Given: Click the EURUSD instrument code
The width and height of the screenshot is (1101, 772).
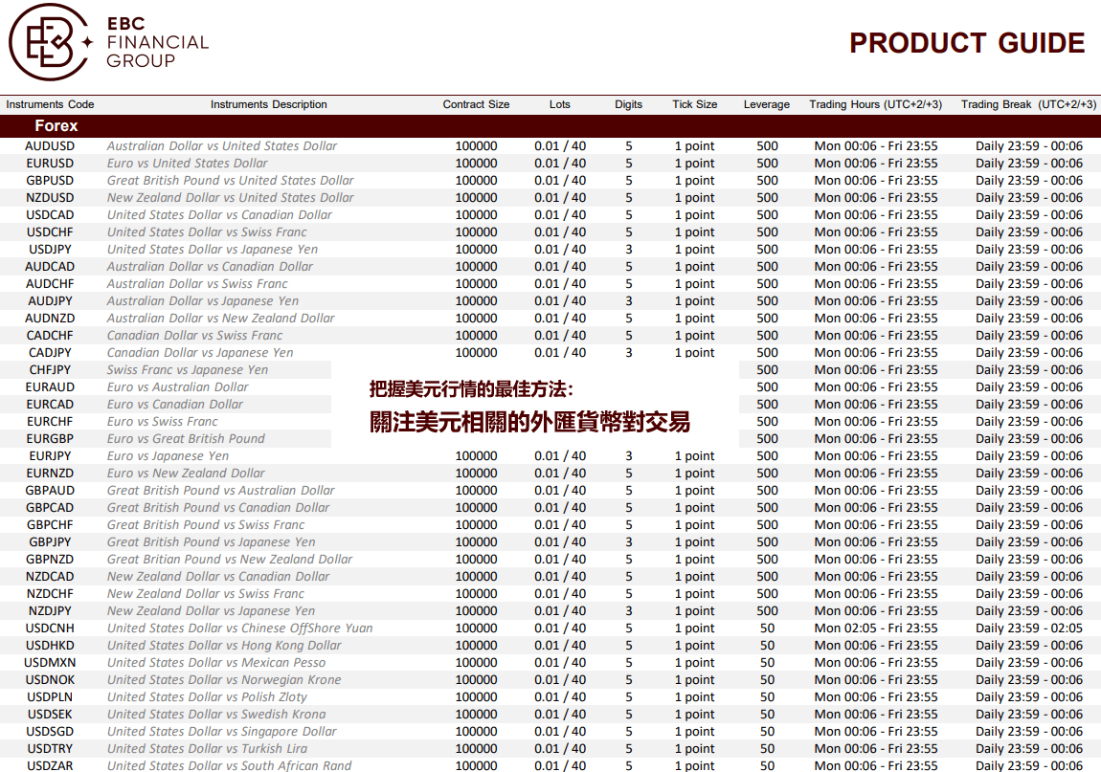Looking at the screenshot, I should point(50,164).
